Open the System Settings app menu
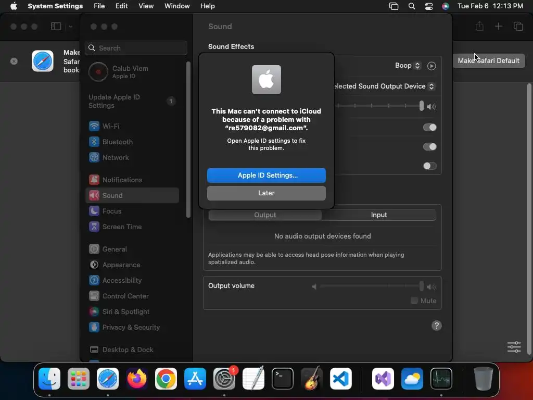Image resolution: width=533 pixels, height=400 pixels. pyautogui.click(x=55, y=6)
